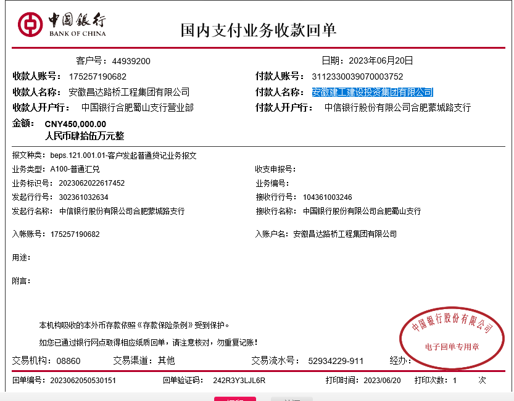Click the receipt verification code 242R3Y3LJL6R

coord(239,381)
